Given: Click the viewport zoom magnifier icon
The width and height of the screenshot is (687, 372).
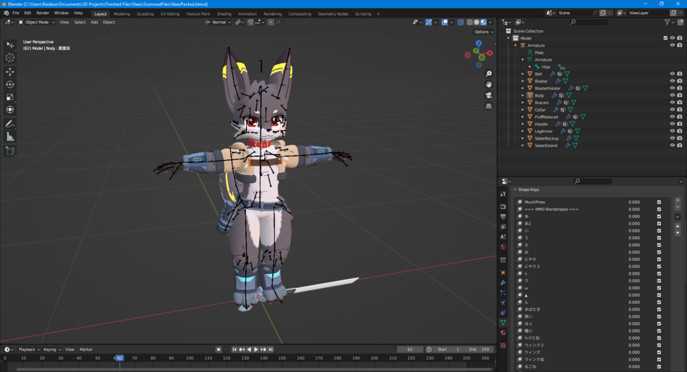Looking at the screenshot, I should [489, 74].
